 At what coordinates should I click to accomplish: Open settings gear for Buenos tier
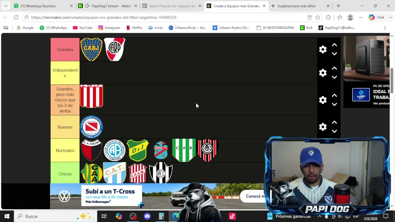click(x=323, y=127)
